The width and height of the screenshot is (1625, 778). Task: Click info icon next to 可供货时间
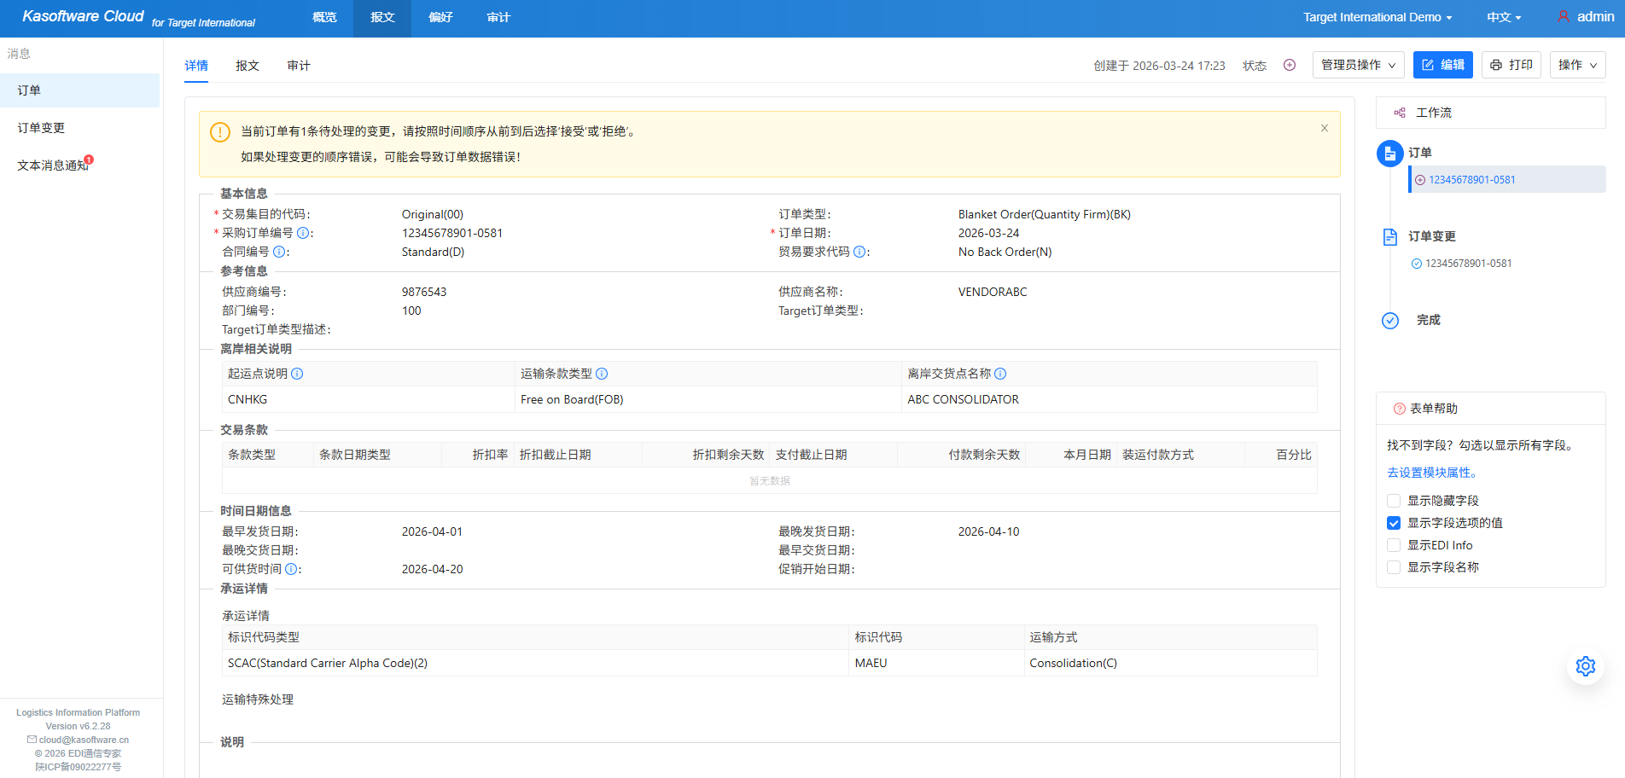[291, 569]
